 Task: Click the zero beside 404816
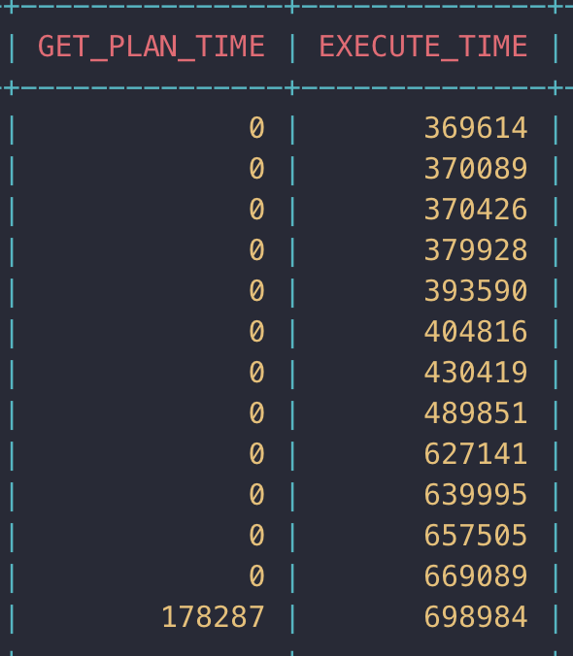pos(256,332)
